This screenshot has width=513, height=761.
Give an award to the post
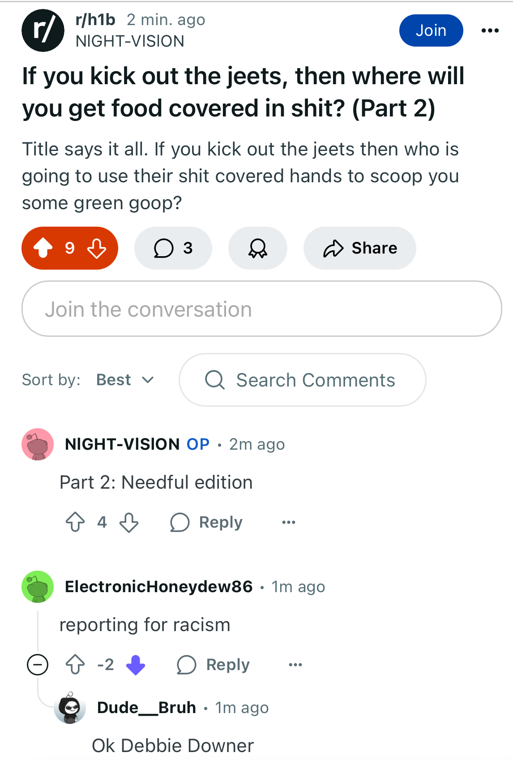coord(257,248)
